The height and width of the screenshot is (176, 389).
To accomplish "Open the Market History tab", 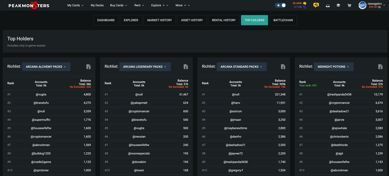I will pos(160,20).
